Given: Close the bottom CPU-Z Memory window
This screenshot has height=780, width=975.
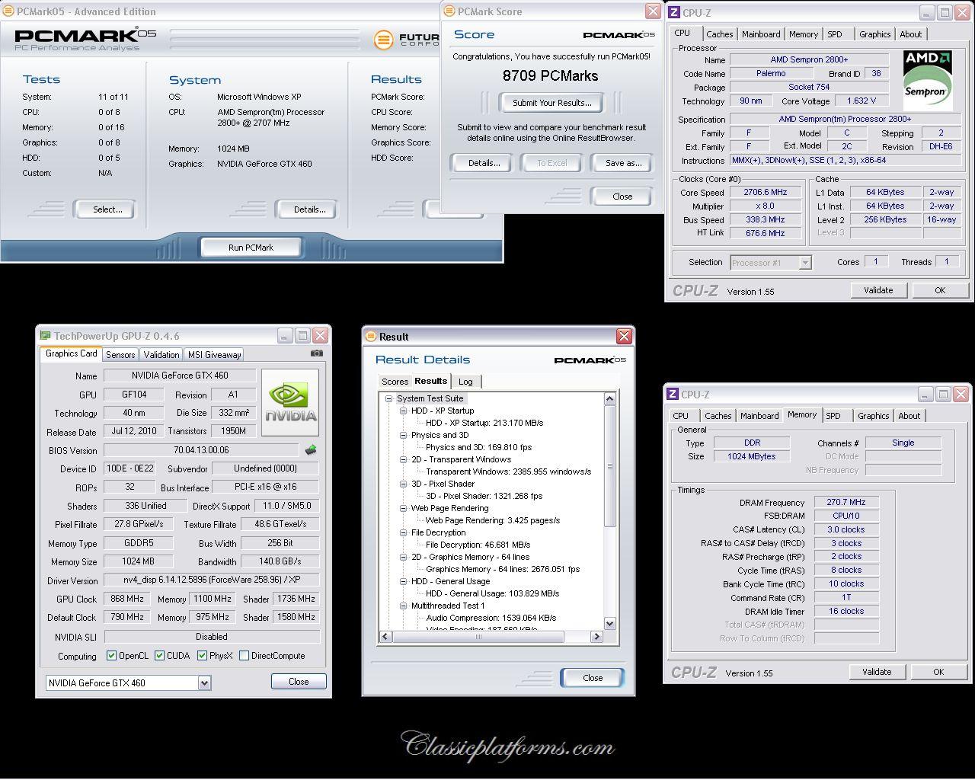Looking at the screenshot, I should click(x=961, y=394).
